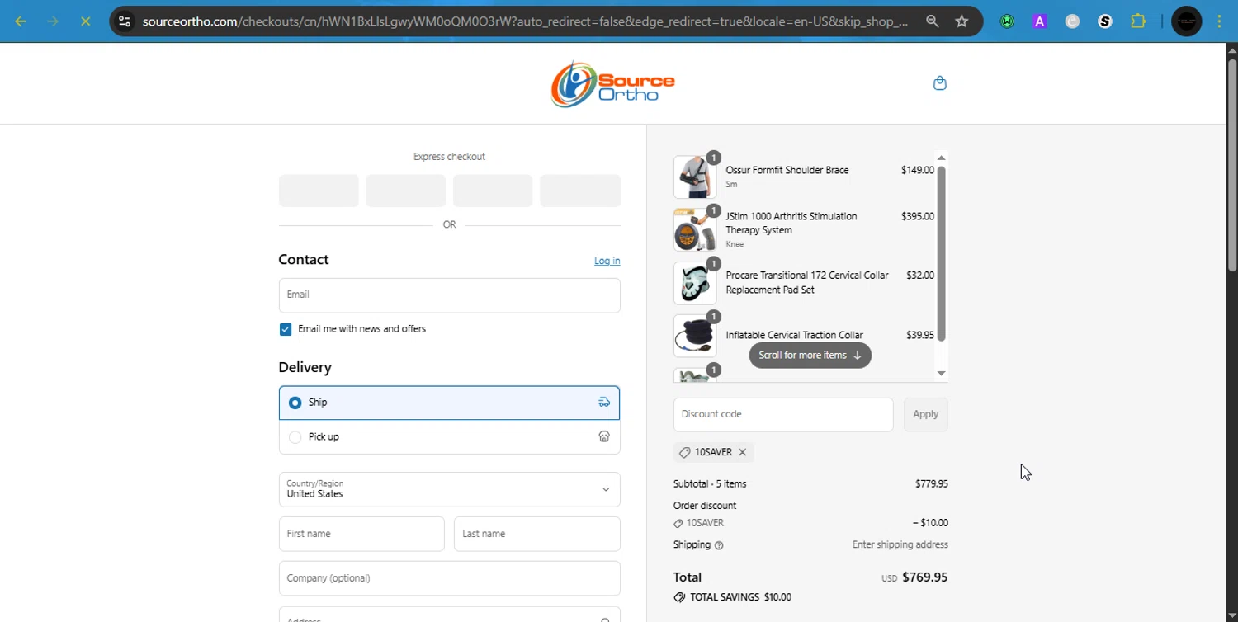Show shipping info help tooltip
This screenshot has height=622, width=1238.
click(719, 545)
